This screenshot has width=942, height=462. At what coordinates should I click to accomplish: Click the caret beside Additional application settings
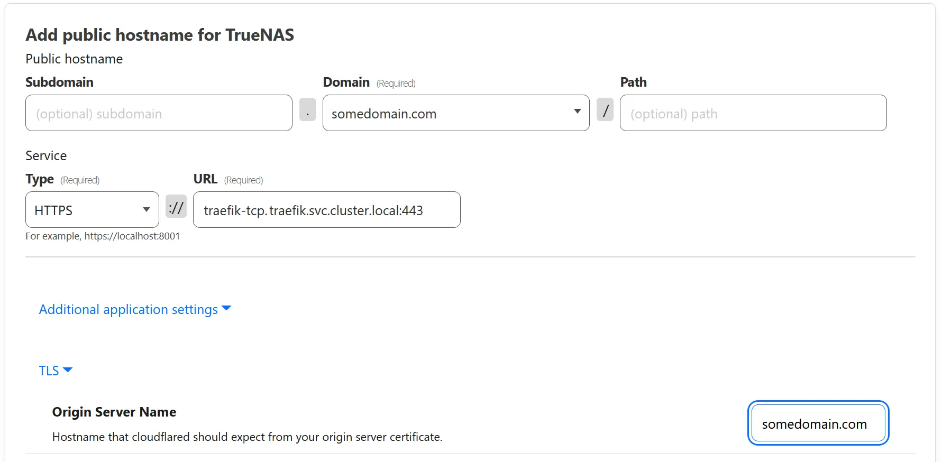(x=226, y=308)
